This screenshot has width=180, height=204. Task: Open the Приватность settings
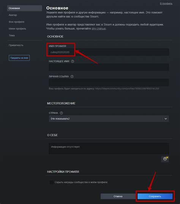16,45
